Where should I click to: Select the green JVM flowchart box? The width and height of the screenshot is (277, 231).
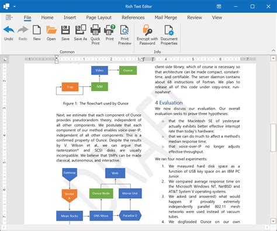tap(99, 86)
